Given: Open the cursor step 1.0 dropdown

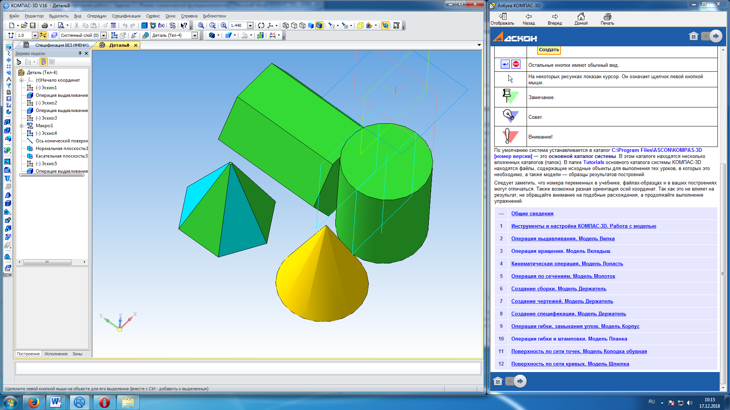Looking at the screenshot, I should (35, 35).
